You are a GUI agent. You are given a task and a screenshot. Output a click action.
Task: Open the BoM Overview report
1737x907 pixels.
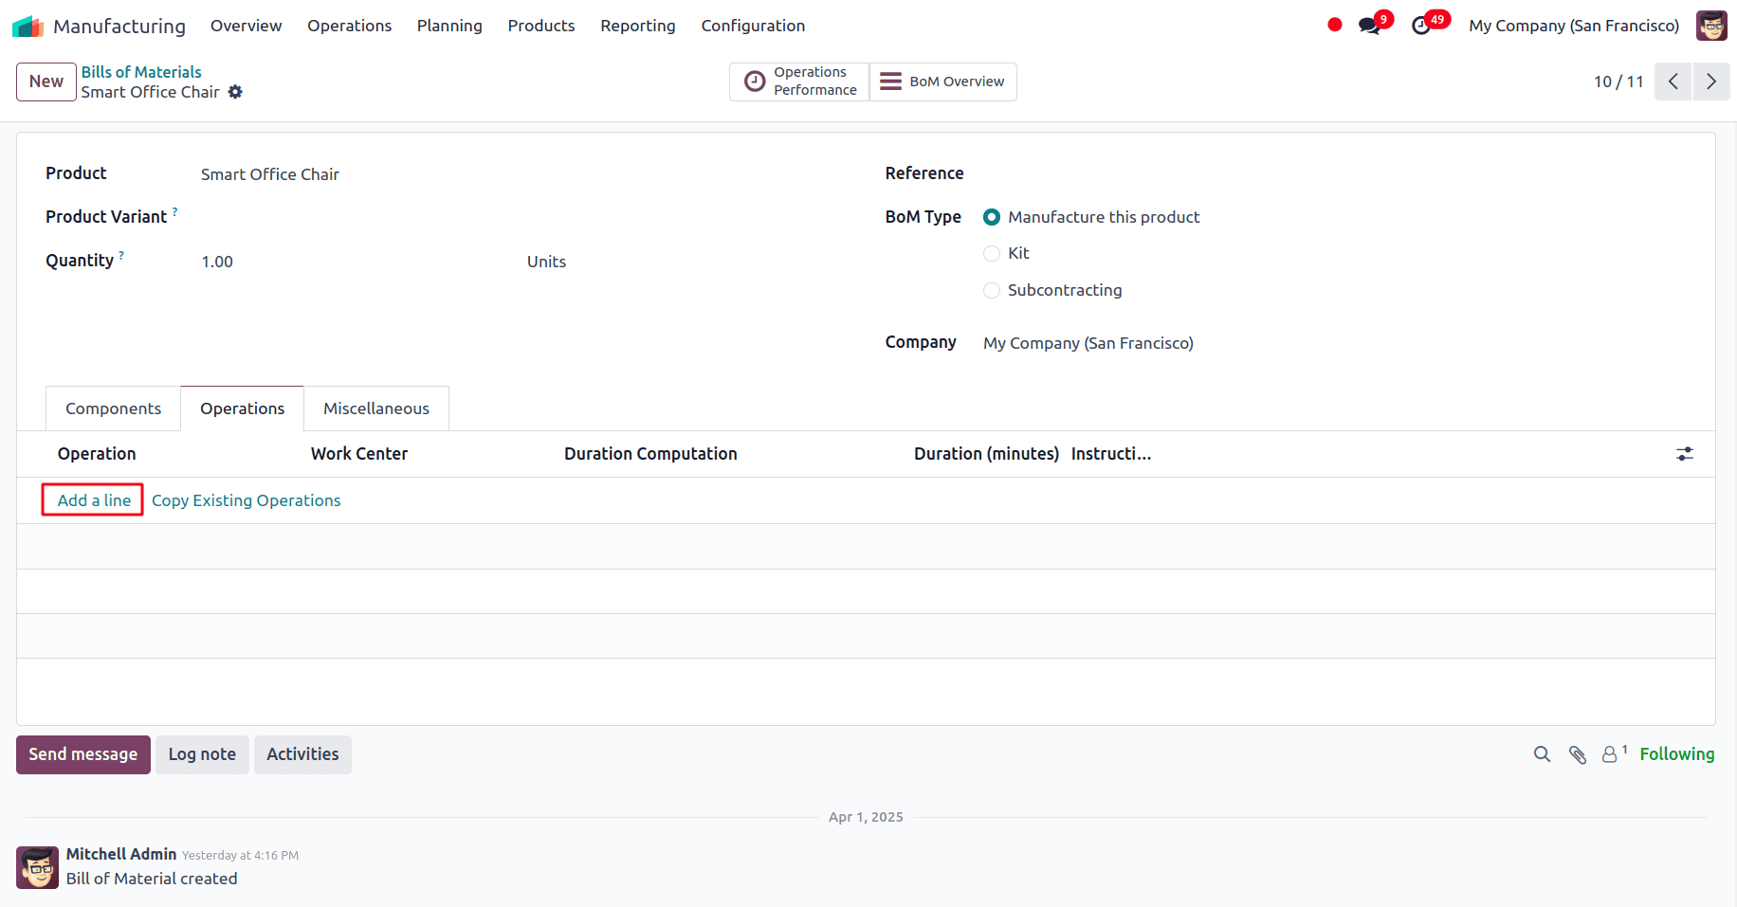(x=942, y=82)
